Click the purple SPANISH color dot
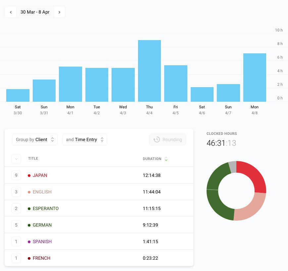 click(29, 242)
